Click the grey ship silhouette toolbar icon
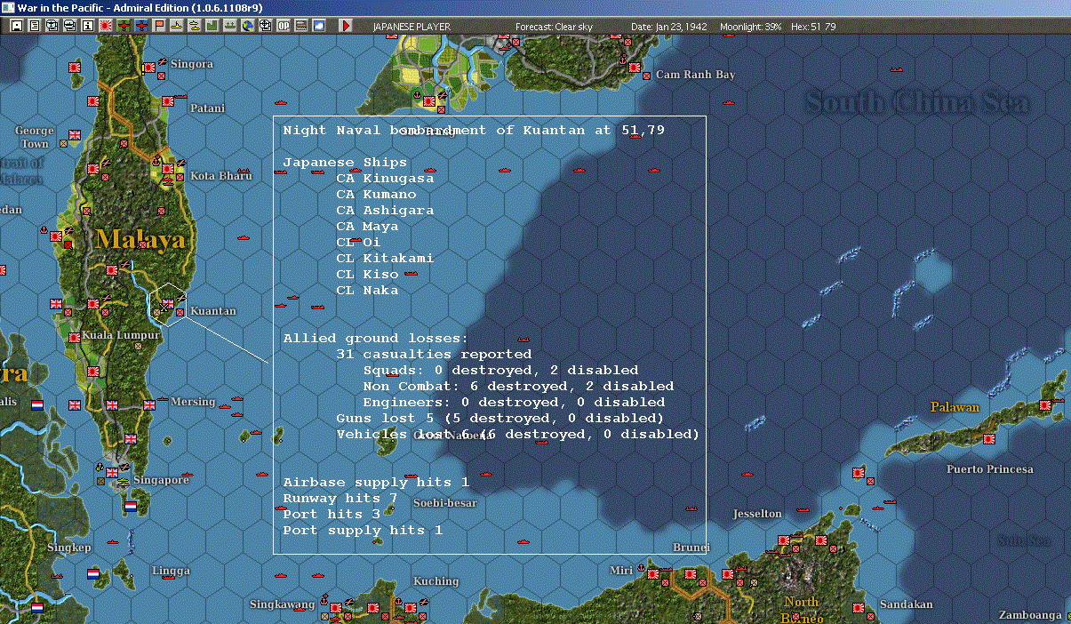Image resolution: width=1071 pixels, height=624 pixels. (x=230, y=26)
